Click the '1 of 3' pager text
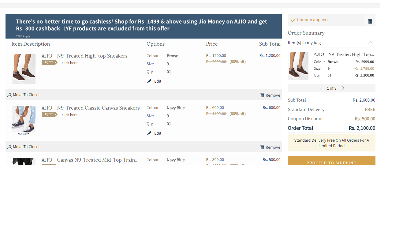Image resolution: width=418 pixels, height=235 pixels. click(x=331, y=88)
